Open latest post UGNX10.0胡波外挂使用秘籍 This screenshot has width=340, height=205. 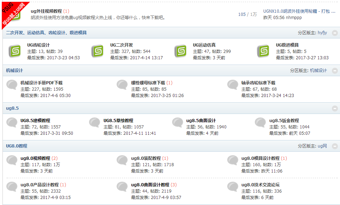pos(299,11)
